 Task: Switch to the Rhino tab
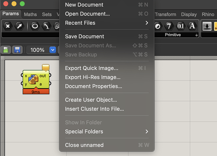(x=208, y=14)
